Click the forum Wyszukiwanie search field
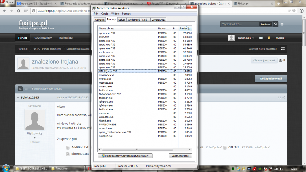306x172 pixels. 240,24
